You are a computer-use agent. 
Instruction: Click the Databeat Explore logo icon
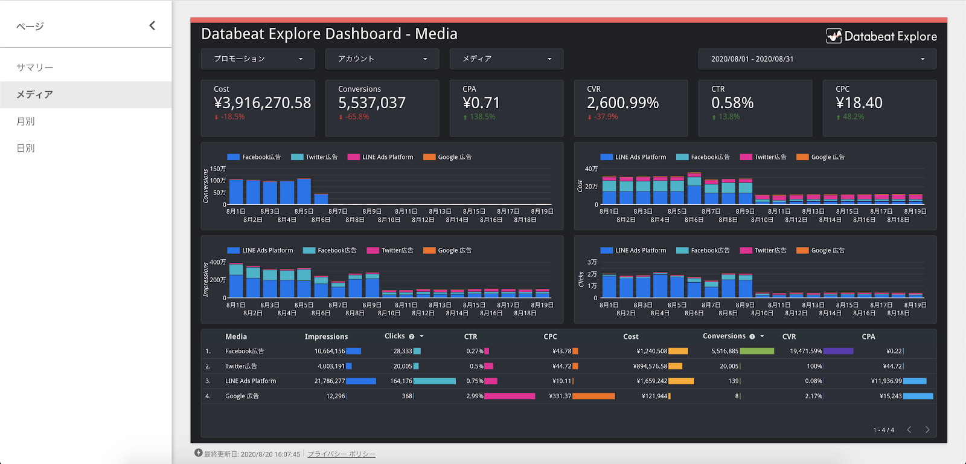(834, 36)
